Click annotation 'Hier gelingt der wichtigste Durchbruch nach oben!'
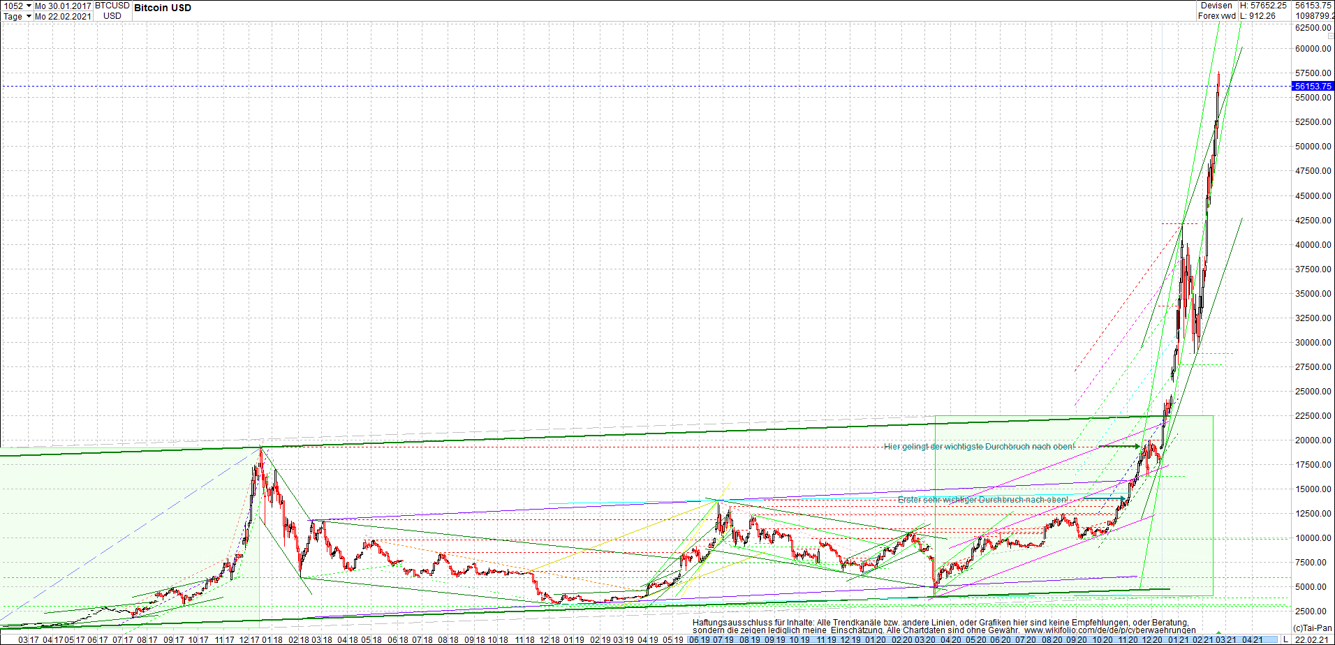The height and width of the screenshot is (645, 1335). (x=979, y=447)
